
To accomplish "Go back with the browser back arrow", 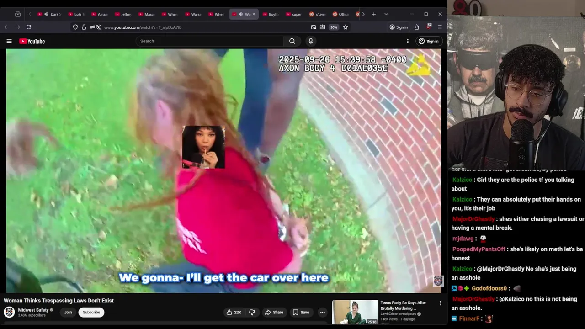I will pyautogui.click(x=7, y=27).
